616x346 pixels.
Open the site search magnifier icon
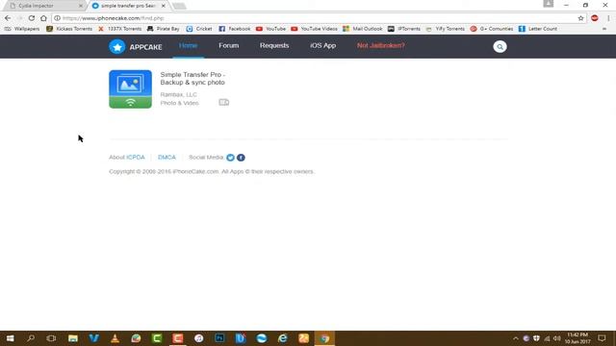tap(500, 47)
